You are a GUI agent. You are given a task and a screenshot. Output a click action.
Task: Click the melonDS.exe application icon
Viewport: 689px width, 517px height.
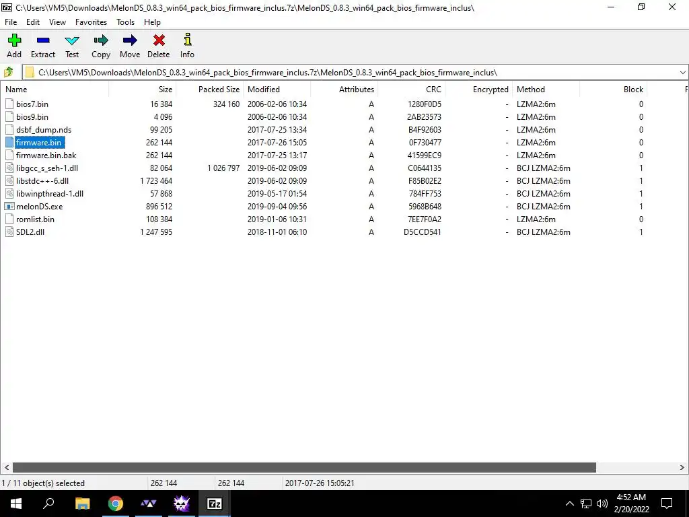pyautogui.click(x=9, y=206)
